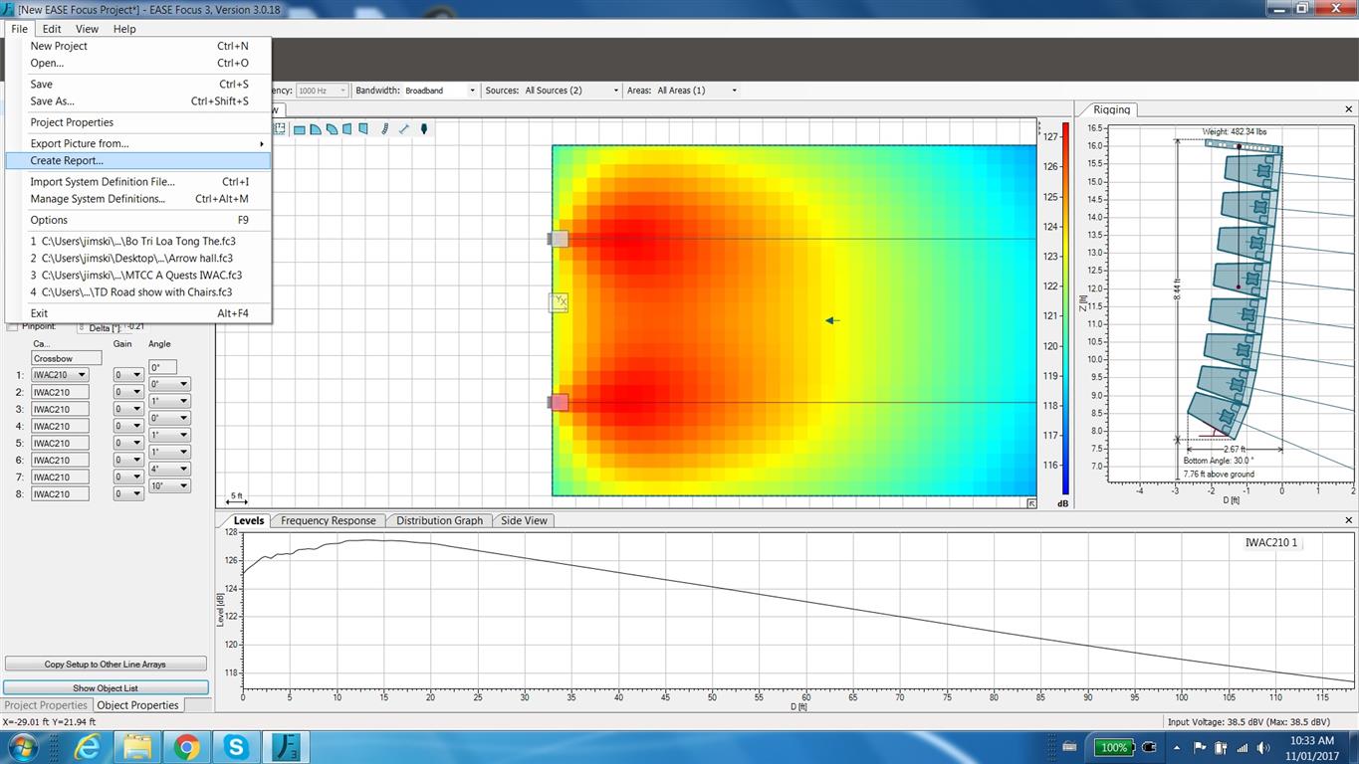This screenshot has height=764, width=1359.
Task: Click the line array source tool icon
Action: (x=385, y=129)
